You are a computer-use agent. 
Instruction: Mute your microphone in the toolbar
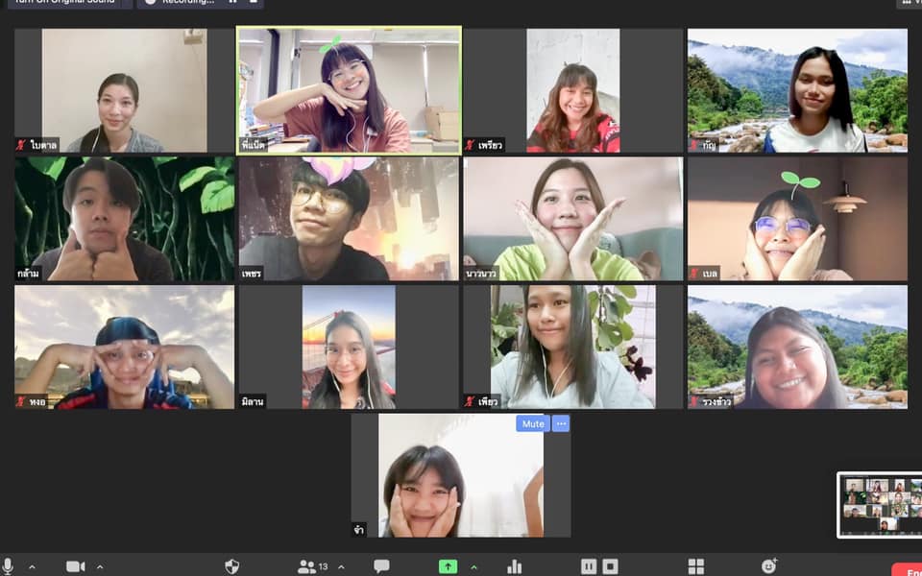[x=9, y=565]
